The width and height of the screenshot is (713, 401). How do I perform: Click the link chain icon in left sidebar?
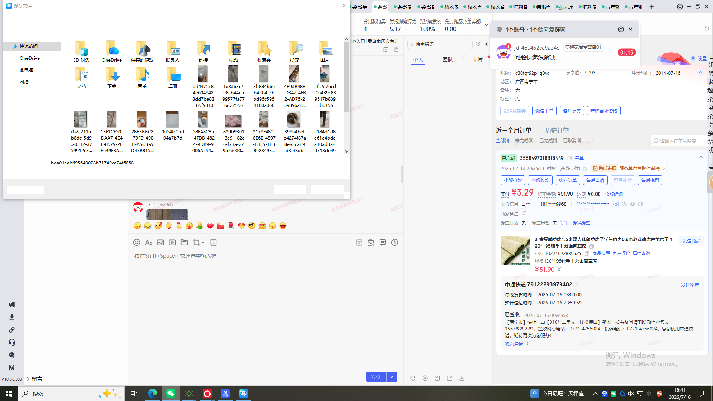12,330
